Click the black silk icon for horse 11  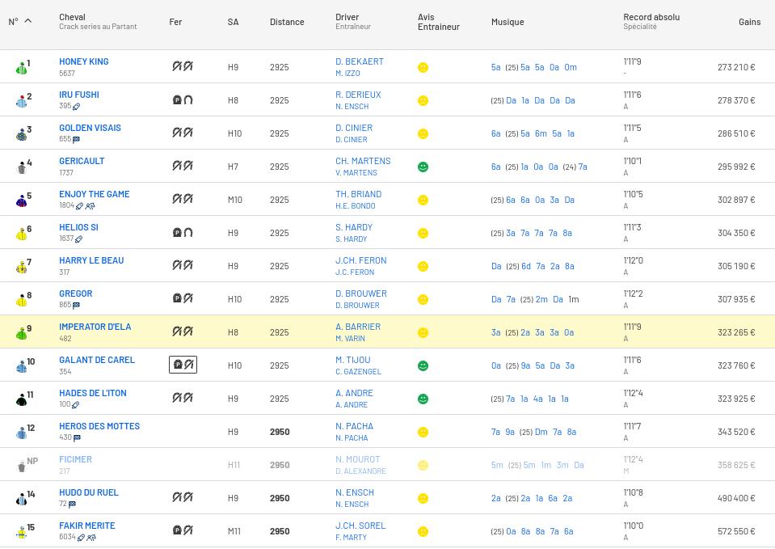pos(21,399)
